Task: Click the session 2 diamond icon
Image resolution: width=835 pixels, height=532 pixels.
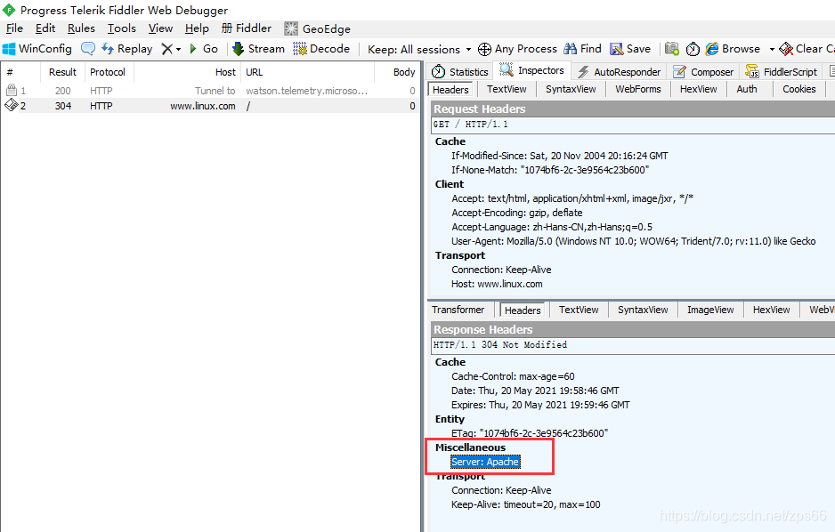Action: [12, 105]
